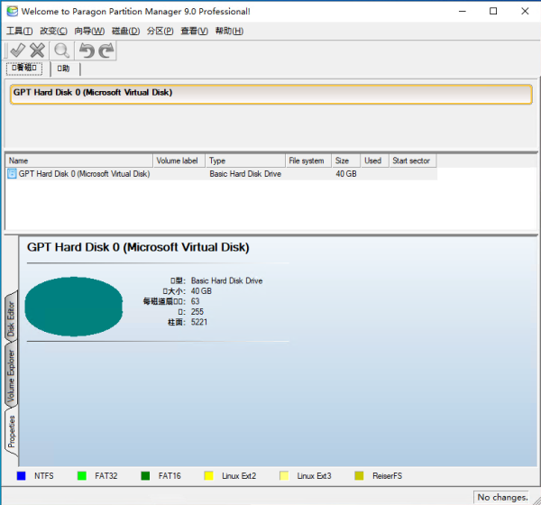Click the ReiserFS legend label
The image size is (541, 505).
[x=387, y=476]
